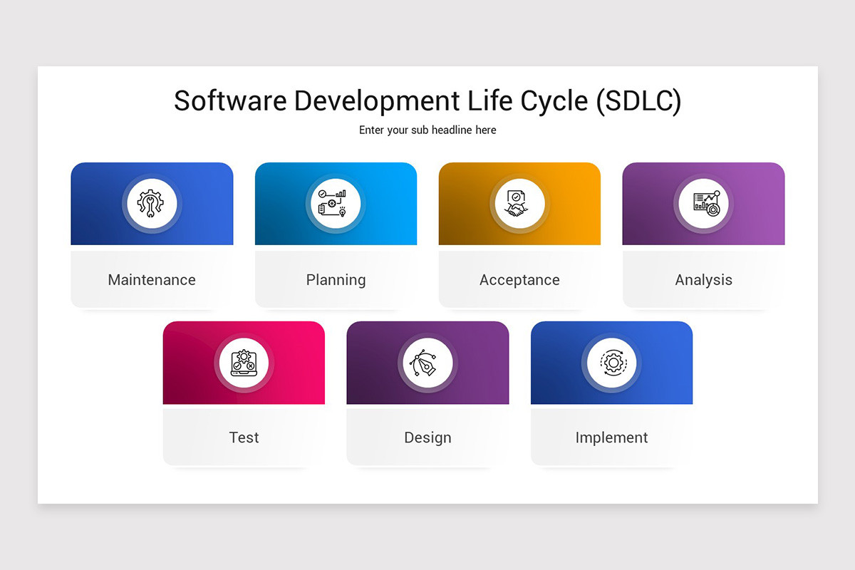Click the Implement card body
Screen dimensions: 855x570
pos(611,437)
